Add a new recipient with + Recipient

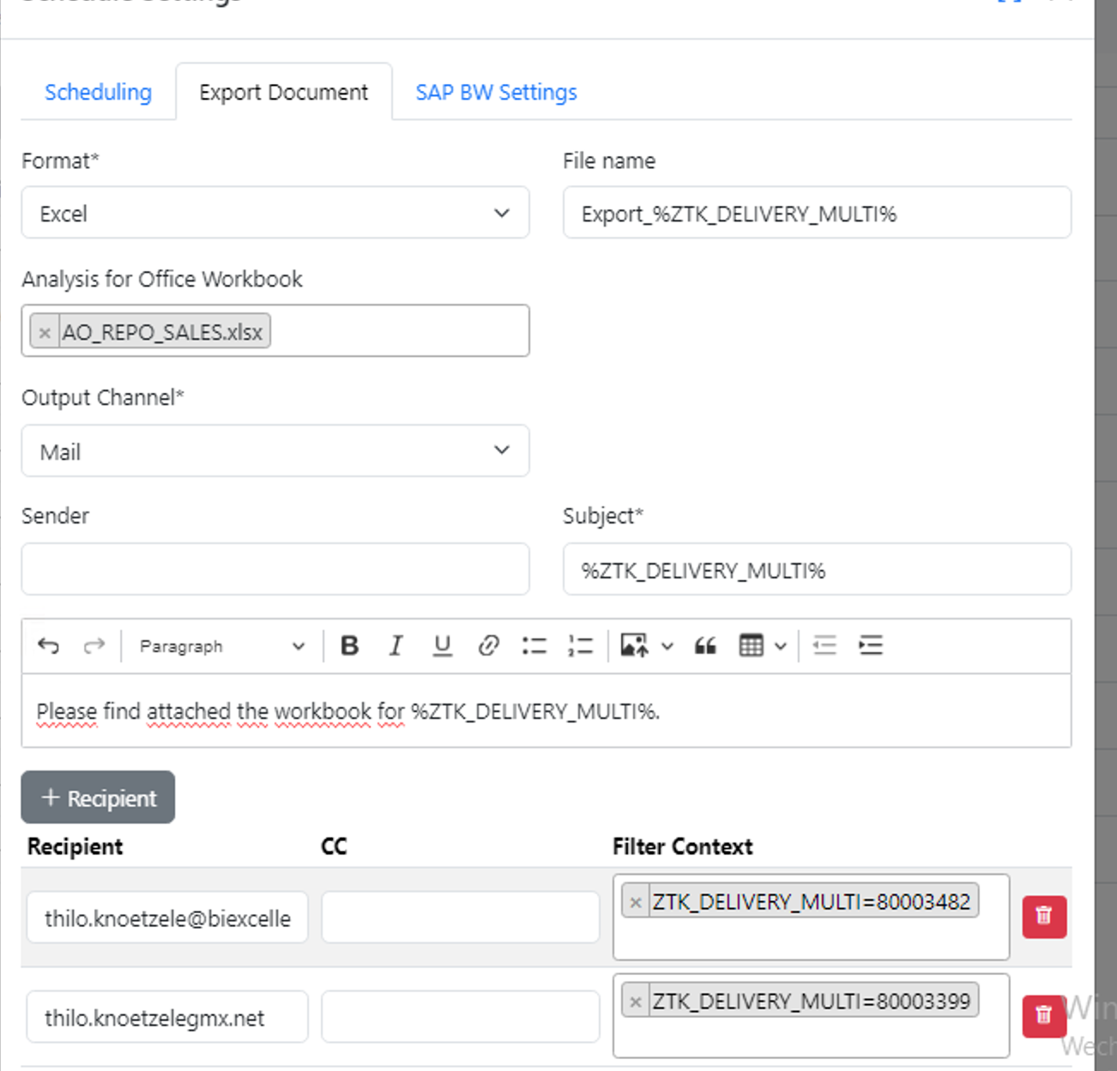pyautogui.click(x=98, y=797)
